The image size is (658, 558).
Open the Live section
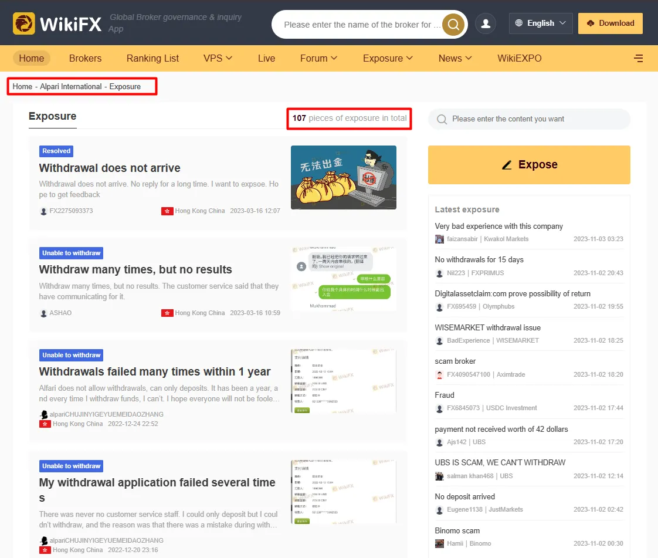point(266,58)
